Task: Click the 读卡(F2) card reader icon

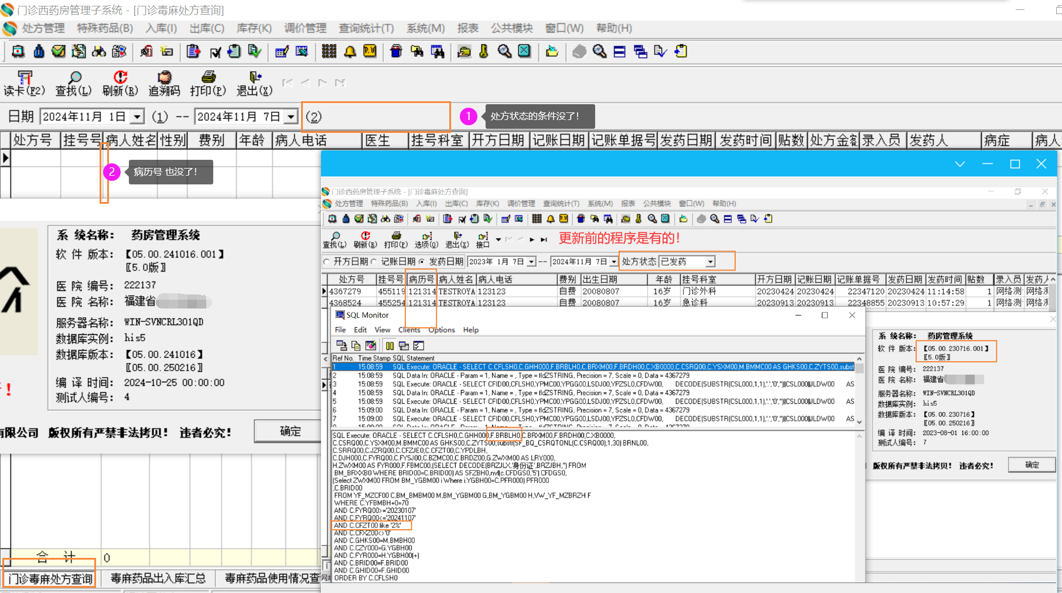Action: [x=24, y=78]
